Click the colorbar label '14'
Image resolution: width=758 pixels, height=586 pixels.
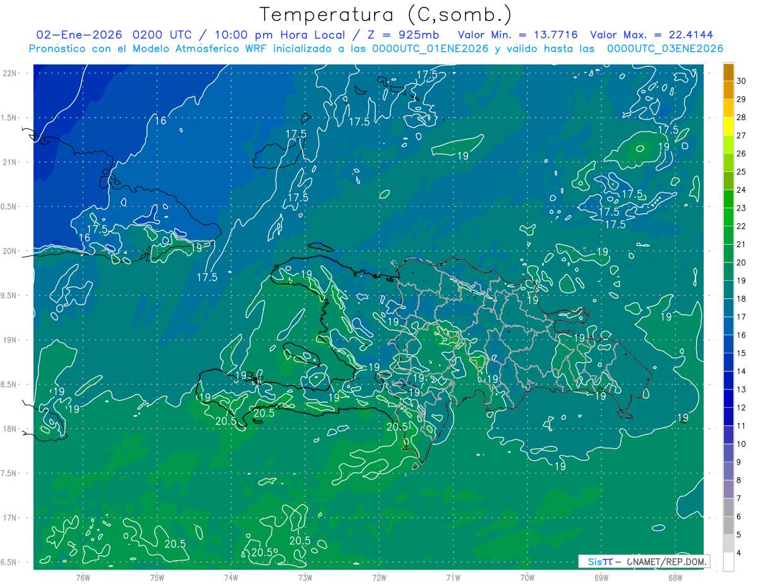[x=742, y=372]
